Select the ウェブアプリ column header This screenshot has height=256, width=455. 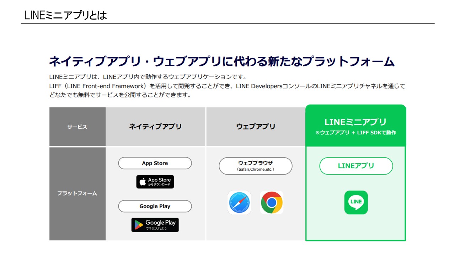click(x=255, y=126)
